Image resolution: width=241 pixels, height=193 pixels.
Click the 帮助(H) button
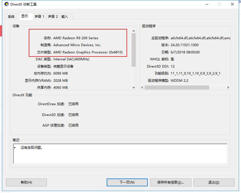26,182
